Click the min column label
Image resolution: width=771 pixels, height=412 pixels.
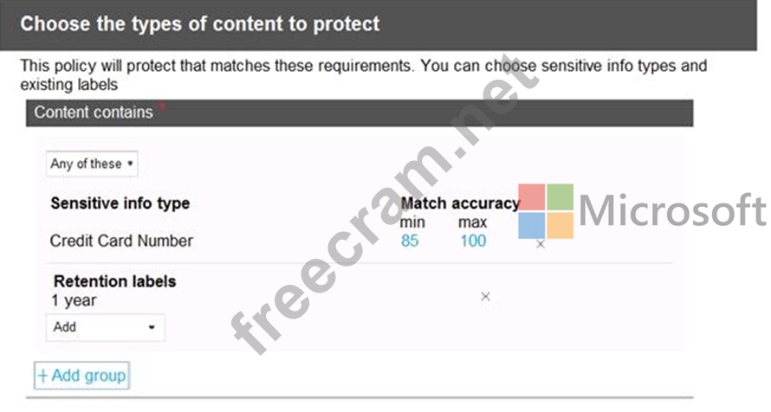(412, 222)
